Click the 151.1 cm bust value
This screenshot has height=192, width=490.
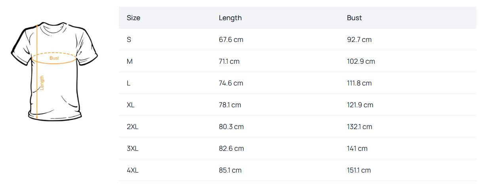[359, 170]
